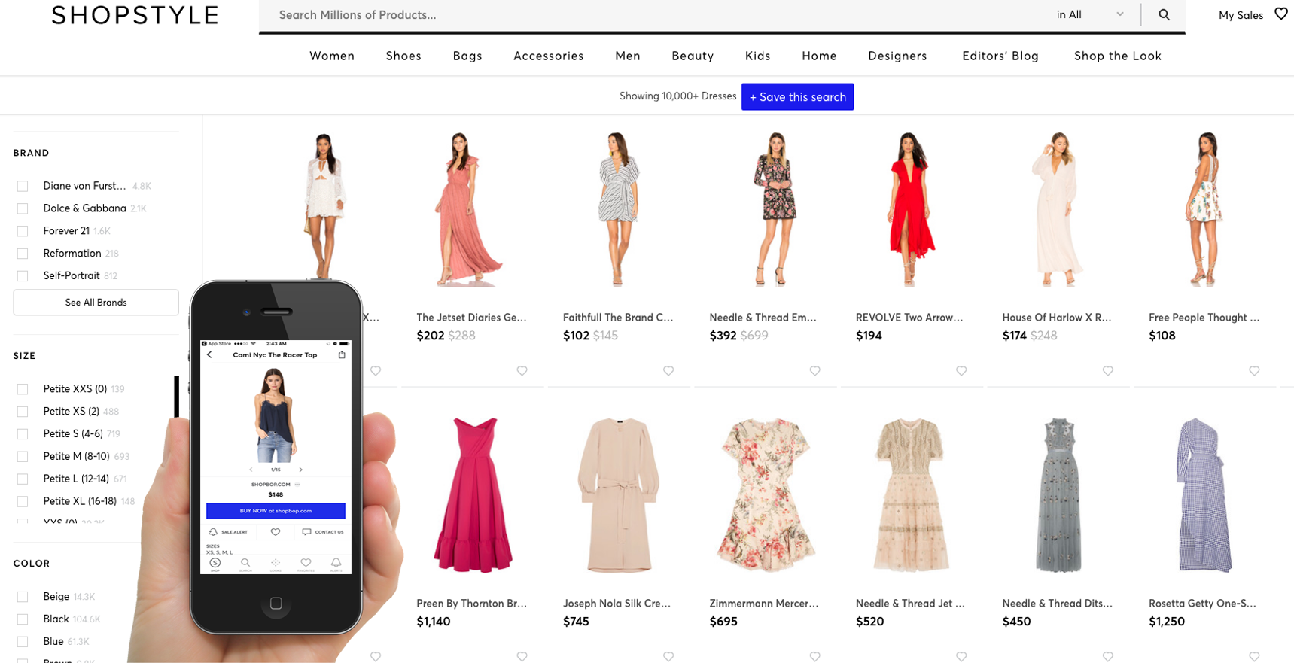This screenshot has width=1294, height=663.
Task: Check the Dolce & Gabbana brand filter
Action: [x=23, y=208]
